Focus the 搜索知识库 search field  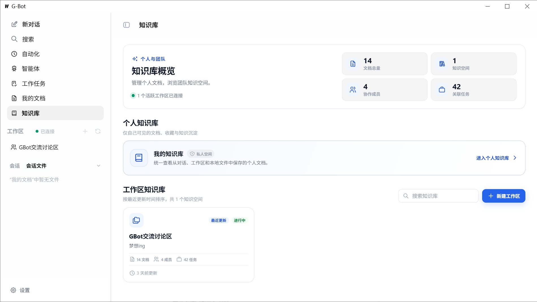click(438, 196)
